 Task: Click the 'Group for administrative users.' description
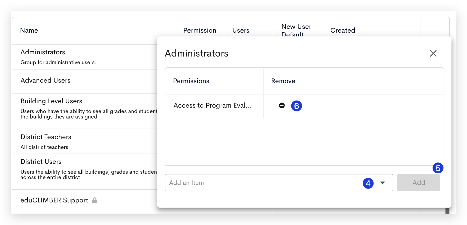point(58,62)
